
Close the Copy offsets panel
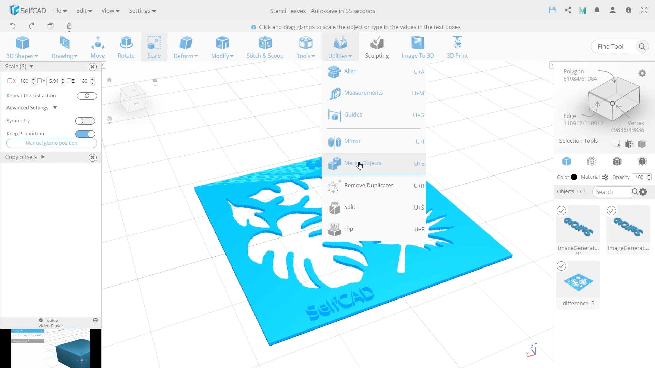pos(92,157)
